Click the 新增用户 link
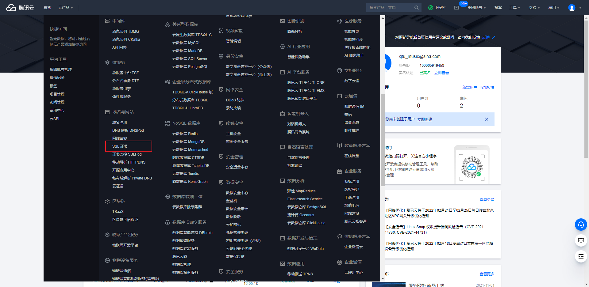The width and height of the screenshot is (589, 287). (x=470, y=88)
